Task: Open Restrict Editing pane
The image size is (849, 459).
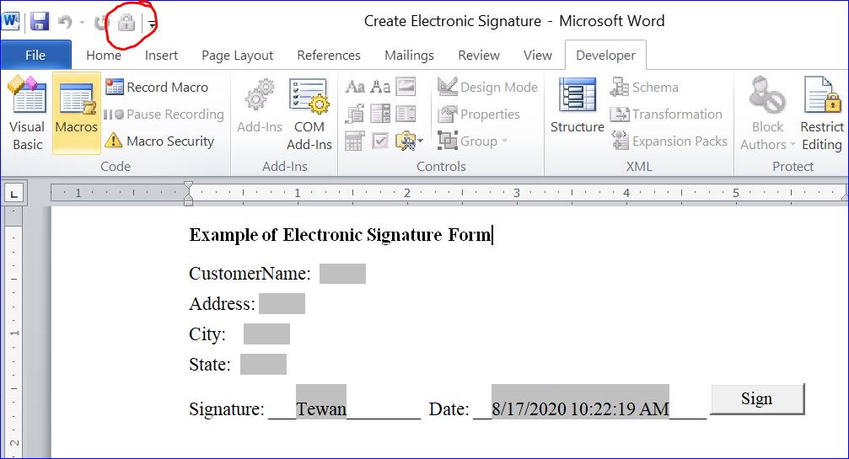Action: coord(823,115)
